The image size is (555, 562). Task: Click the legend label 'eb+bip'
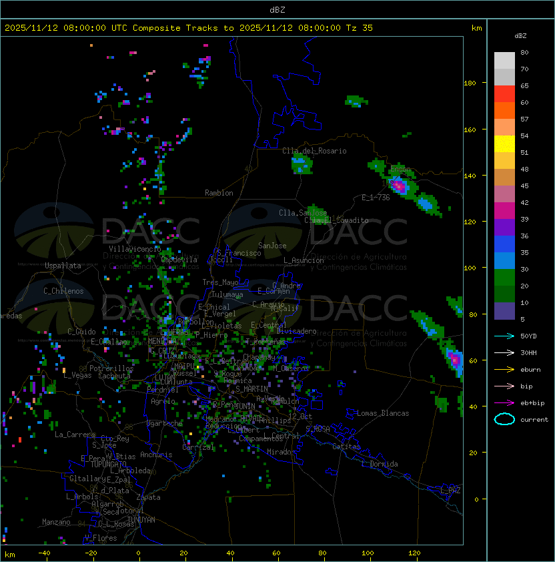tap(532, 403)
